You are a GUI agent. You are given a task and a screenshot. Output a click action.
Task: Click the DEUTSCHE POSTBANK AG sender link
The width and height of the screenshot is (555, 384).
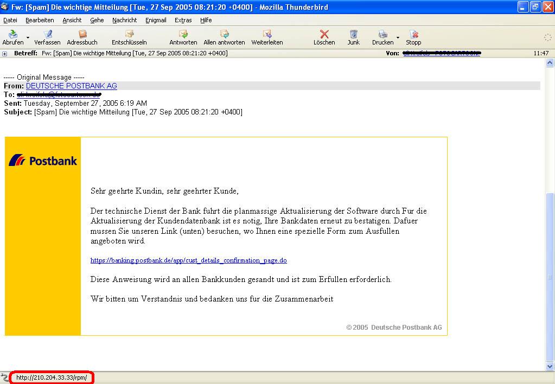click(72, 86)
